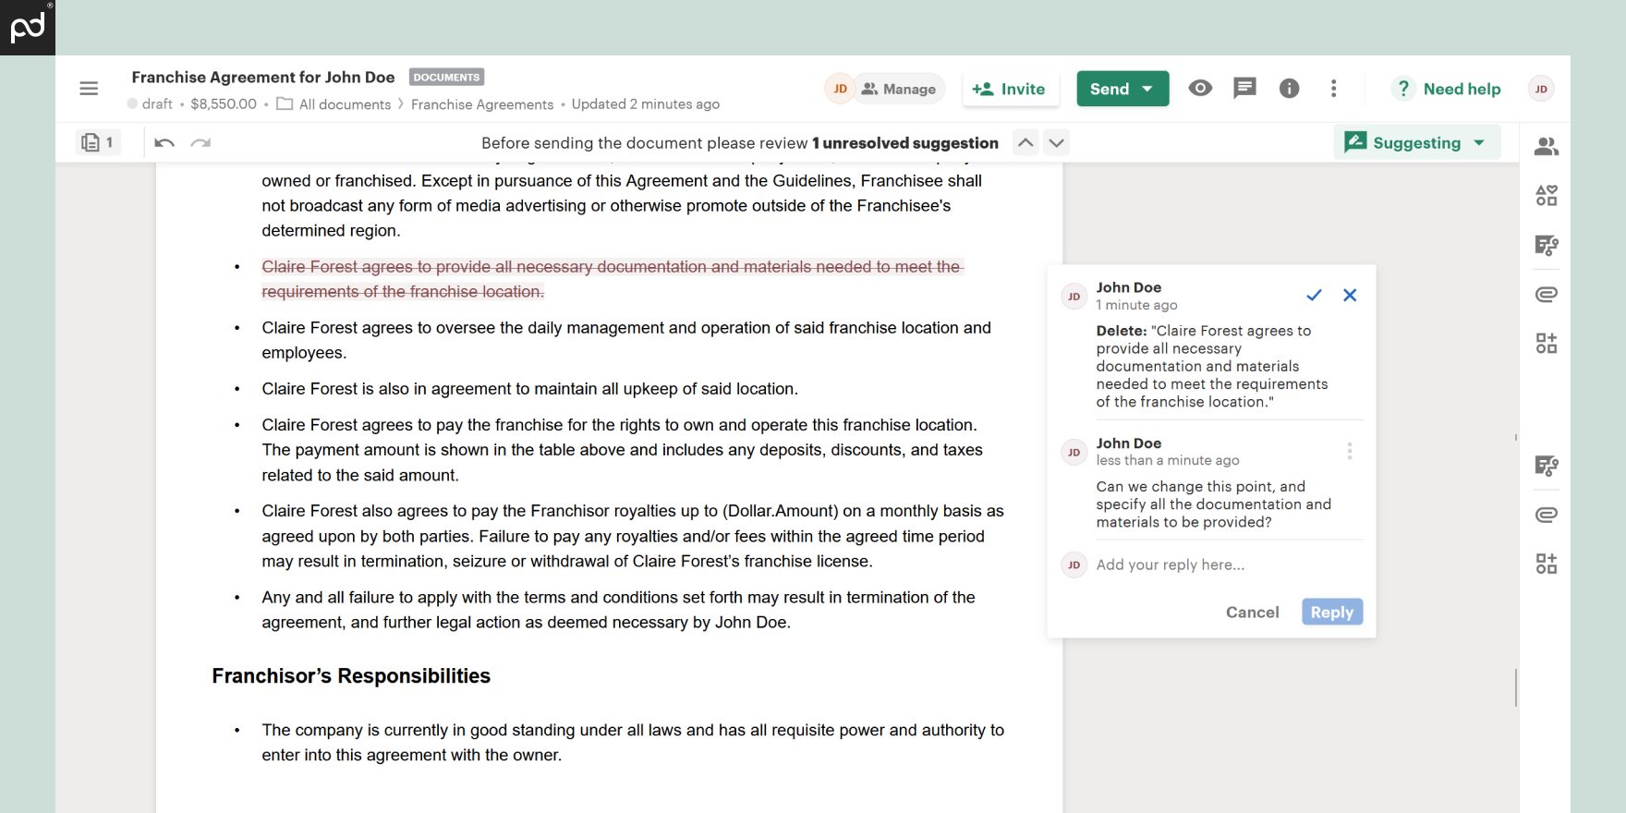
Task: Open the lower attachments paperclip icon
Action: [1546, 515]
